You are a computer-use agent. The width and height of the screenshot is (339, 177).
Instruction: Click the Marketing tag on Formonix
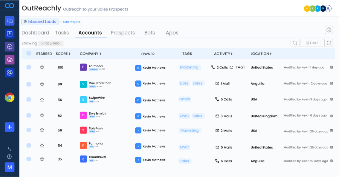[x=189, y=67]
